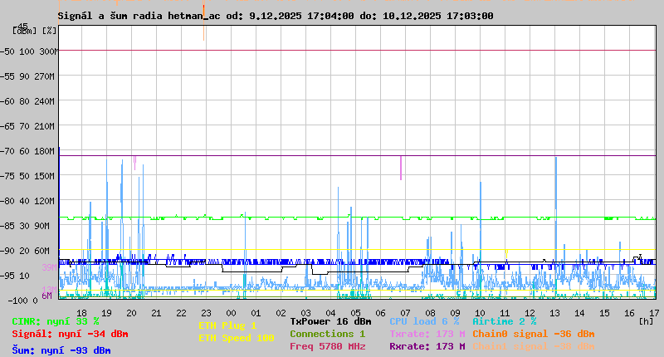
Task: Click the pink 39M rate marker label
Action: [49, 267]
